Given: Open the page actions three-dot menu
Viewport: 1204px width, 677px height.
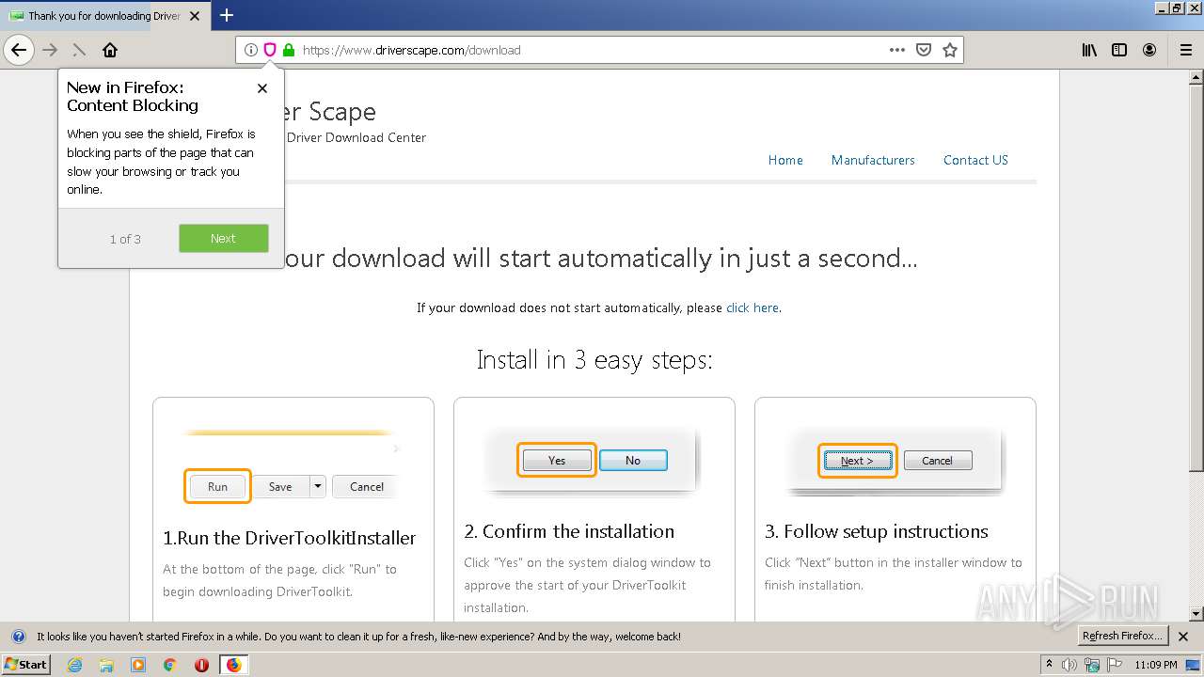Looking at the screenshot, I should (897, 50).
